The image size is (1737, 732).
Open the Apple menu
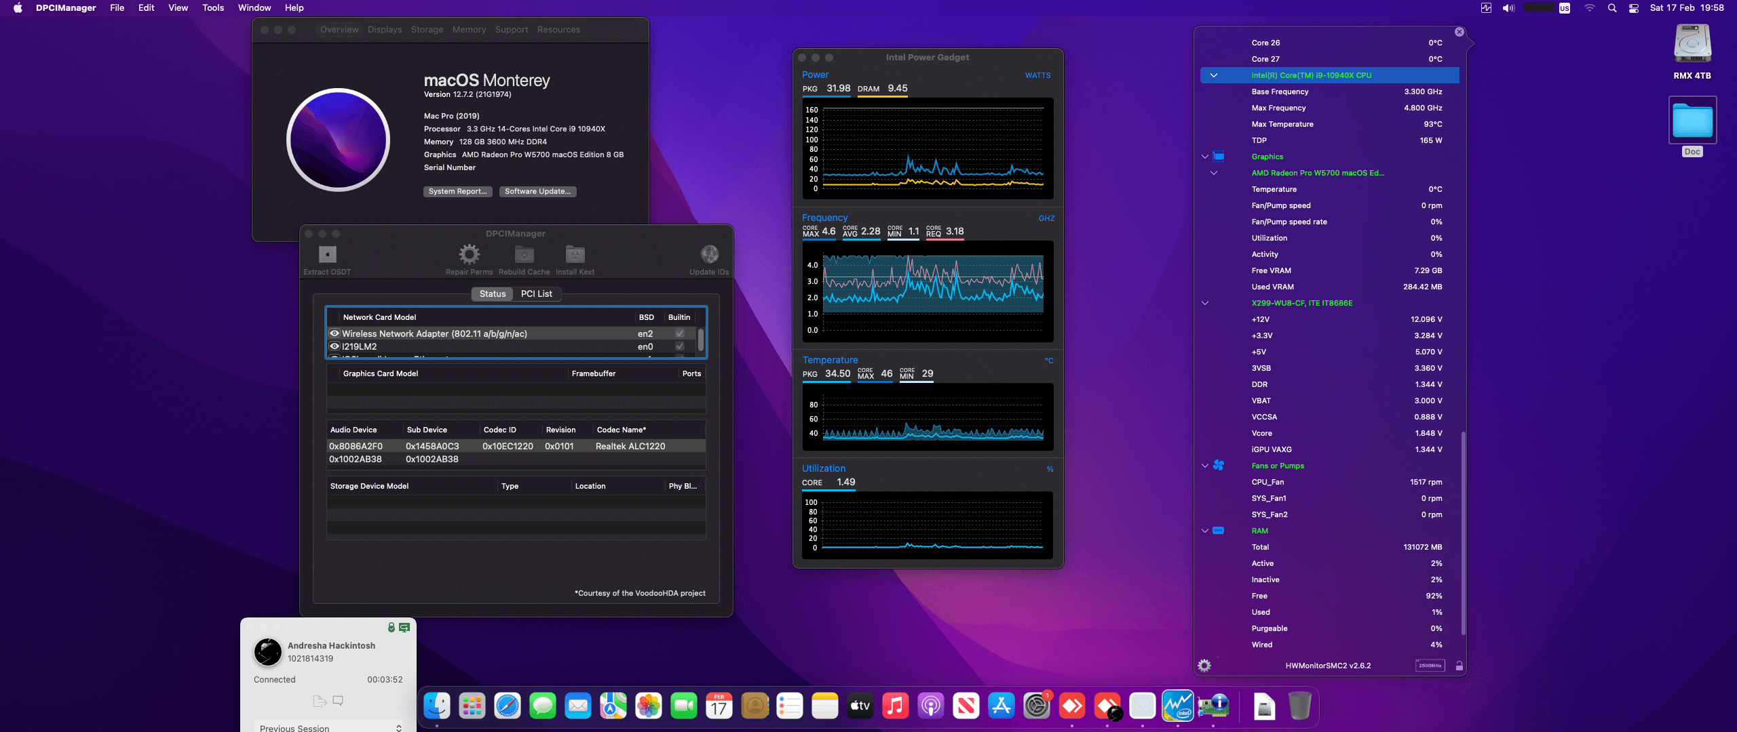tap(18, 8)
